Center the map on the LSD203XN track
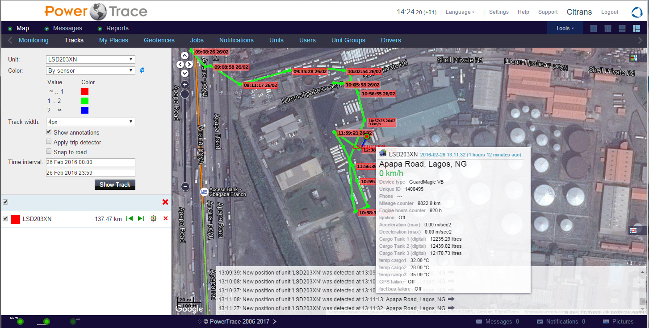Screen dimensions: 649x328 153,218
